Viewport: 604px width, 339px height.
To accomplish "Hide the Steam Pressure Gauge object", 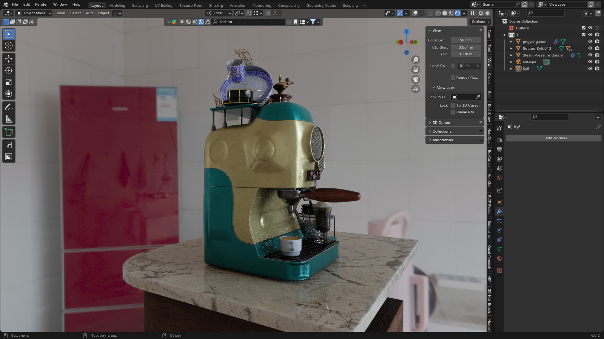I will 590,55.
